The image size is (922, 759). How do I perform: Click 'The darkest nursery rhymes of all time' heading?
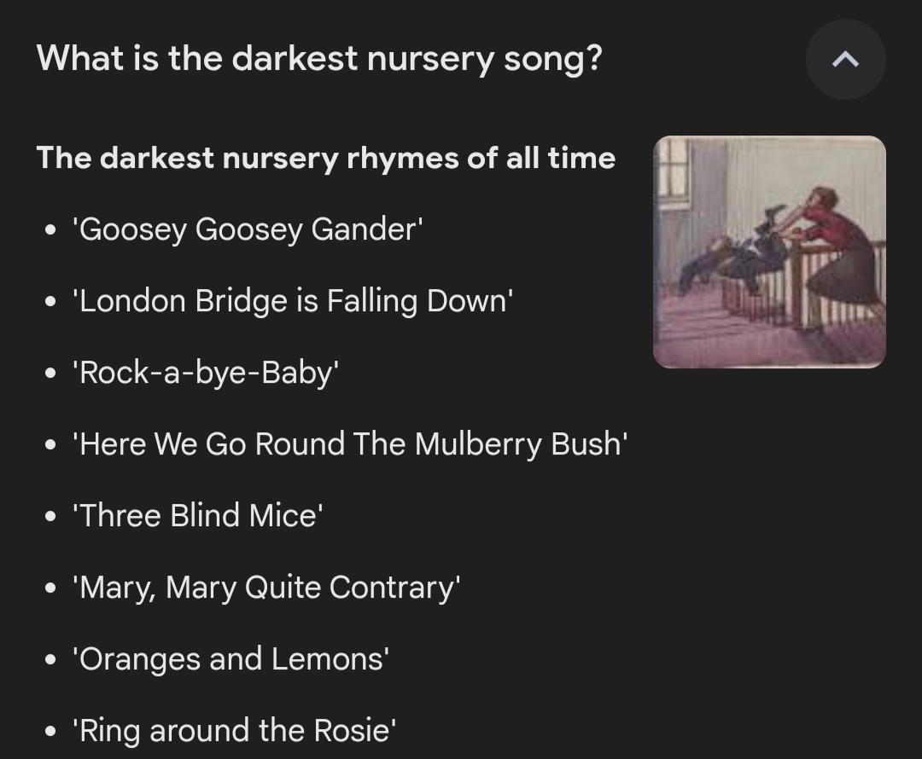(325, 158)
